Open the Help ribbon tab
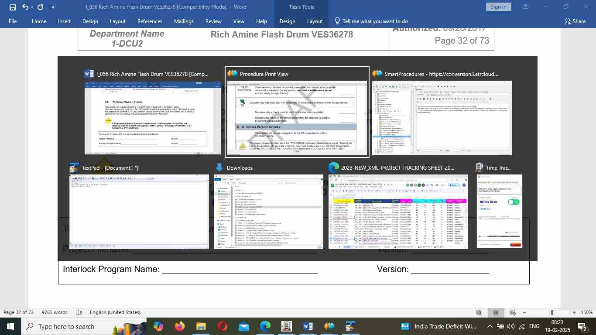Viewport: 596px width, 335px height. (261, 21)
